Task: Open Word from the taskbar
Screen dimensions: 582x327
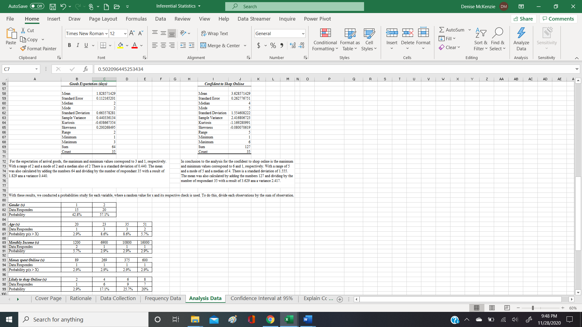Action: (x=308, y=319)
